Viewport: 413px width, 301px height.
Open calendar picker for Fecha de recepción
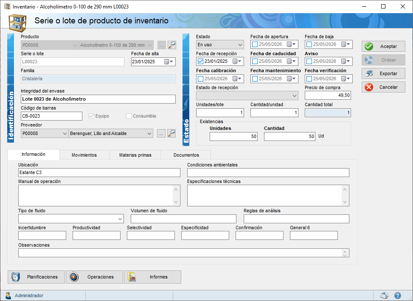[x=237, y=61]
